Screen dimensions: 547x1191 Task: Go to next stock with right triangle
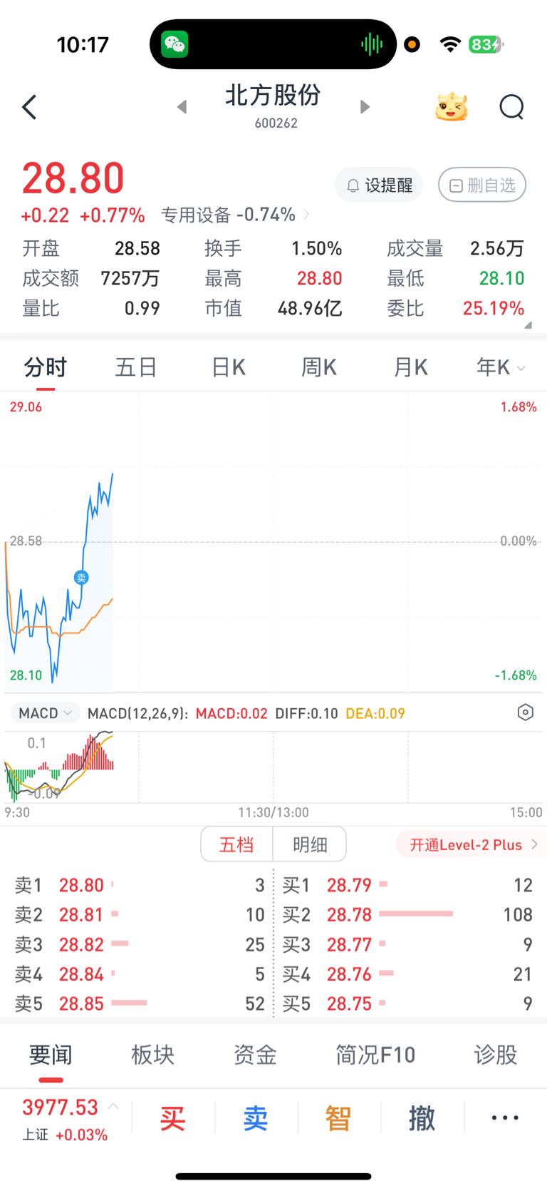(365, 107)
